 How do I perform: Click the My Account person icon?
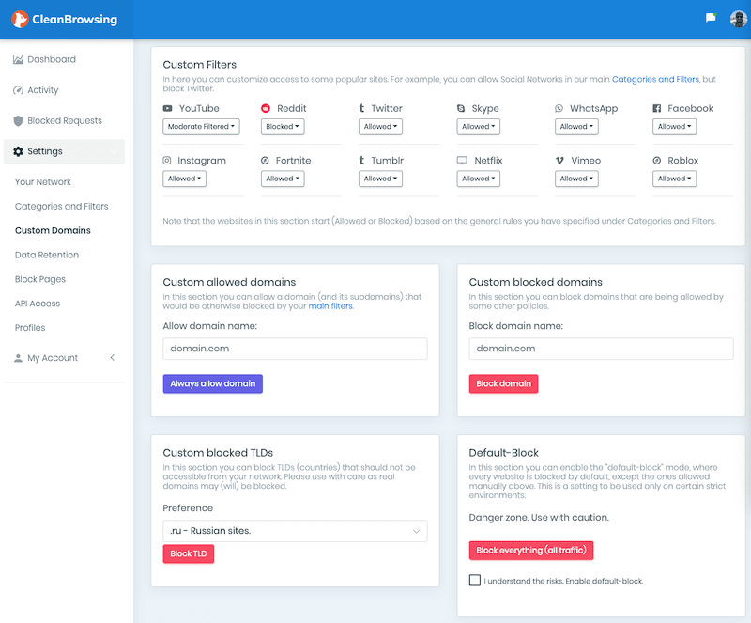[x=18, y=358]
